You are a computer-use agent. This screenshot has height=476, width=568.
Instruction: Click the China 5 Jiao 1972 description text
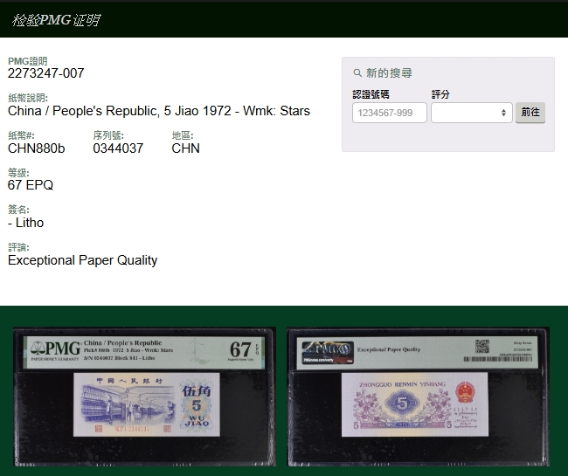coord(158,111)
